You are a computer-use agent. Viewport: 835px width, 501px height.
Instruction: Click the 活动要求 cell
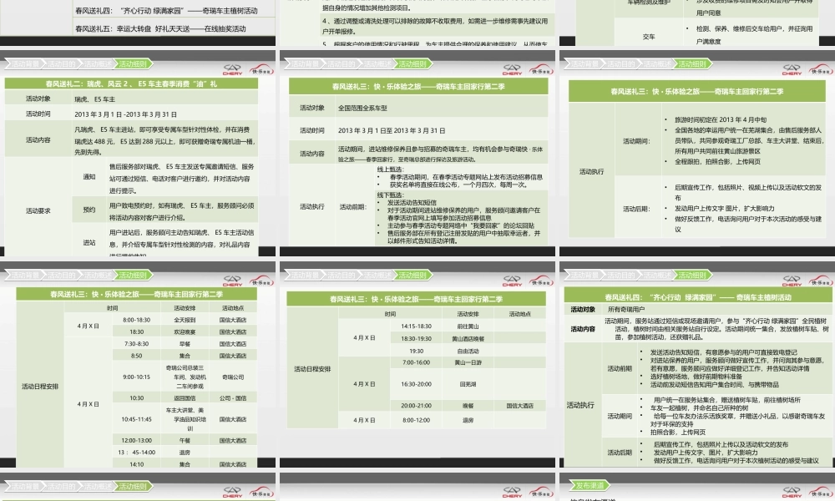pos(38,210)
